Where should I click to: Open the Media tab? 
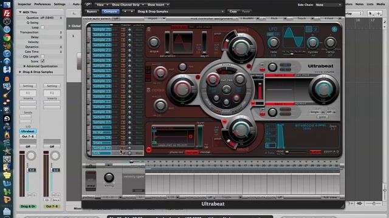tap(380, 4)
